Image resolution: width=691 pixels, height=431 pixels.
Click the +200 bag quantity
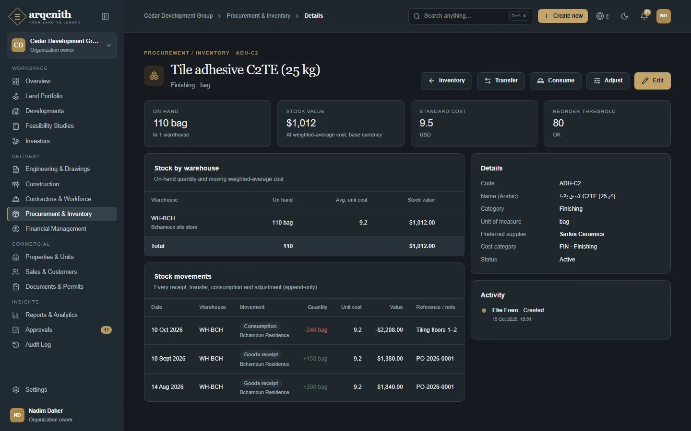coord(315,387)
